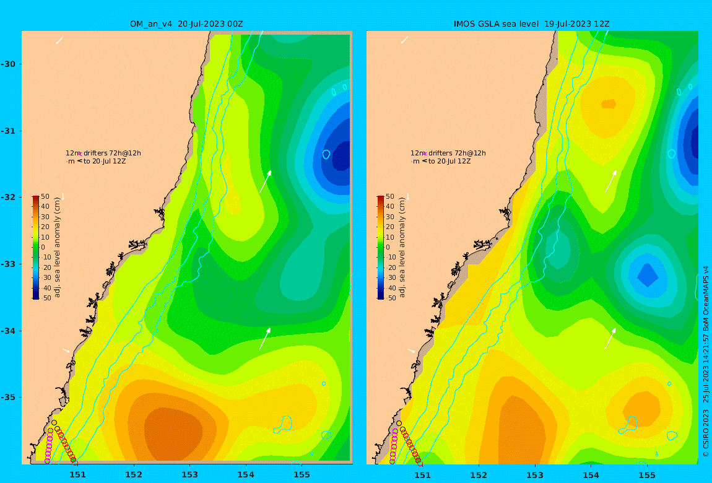The image size is (712, 483).
Task: Click 'adj. sea level anomaly (cm)' label in left map
Action: (57, 248)
